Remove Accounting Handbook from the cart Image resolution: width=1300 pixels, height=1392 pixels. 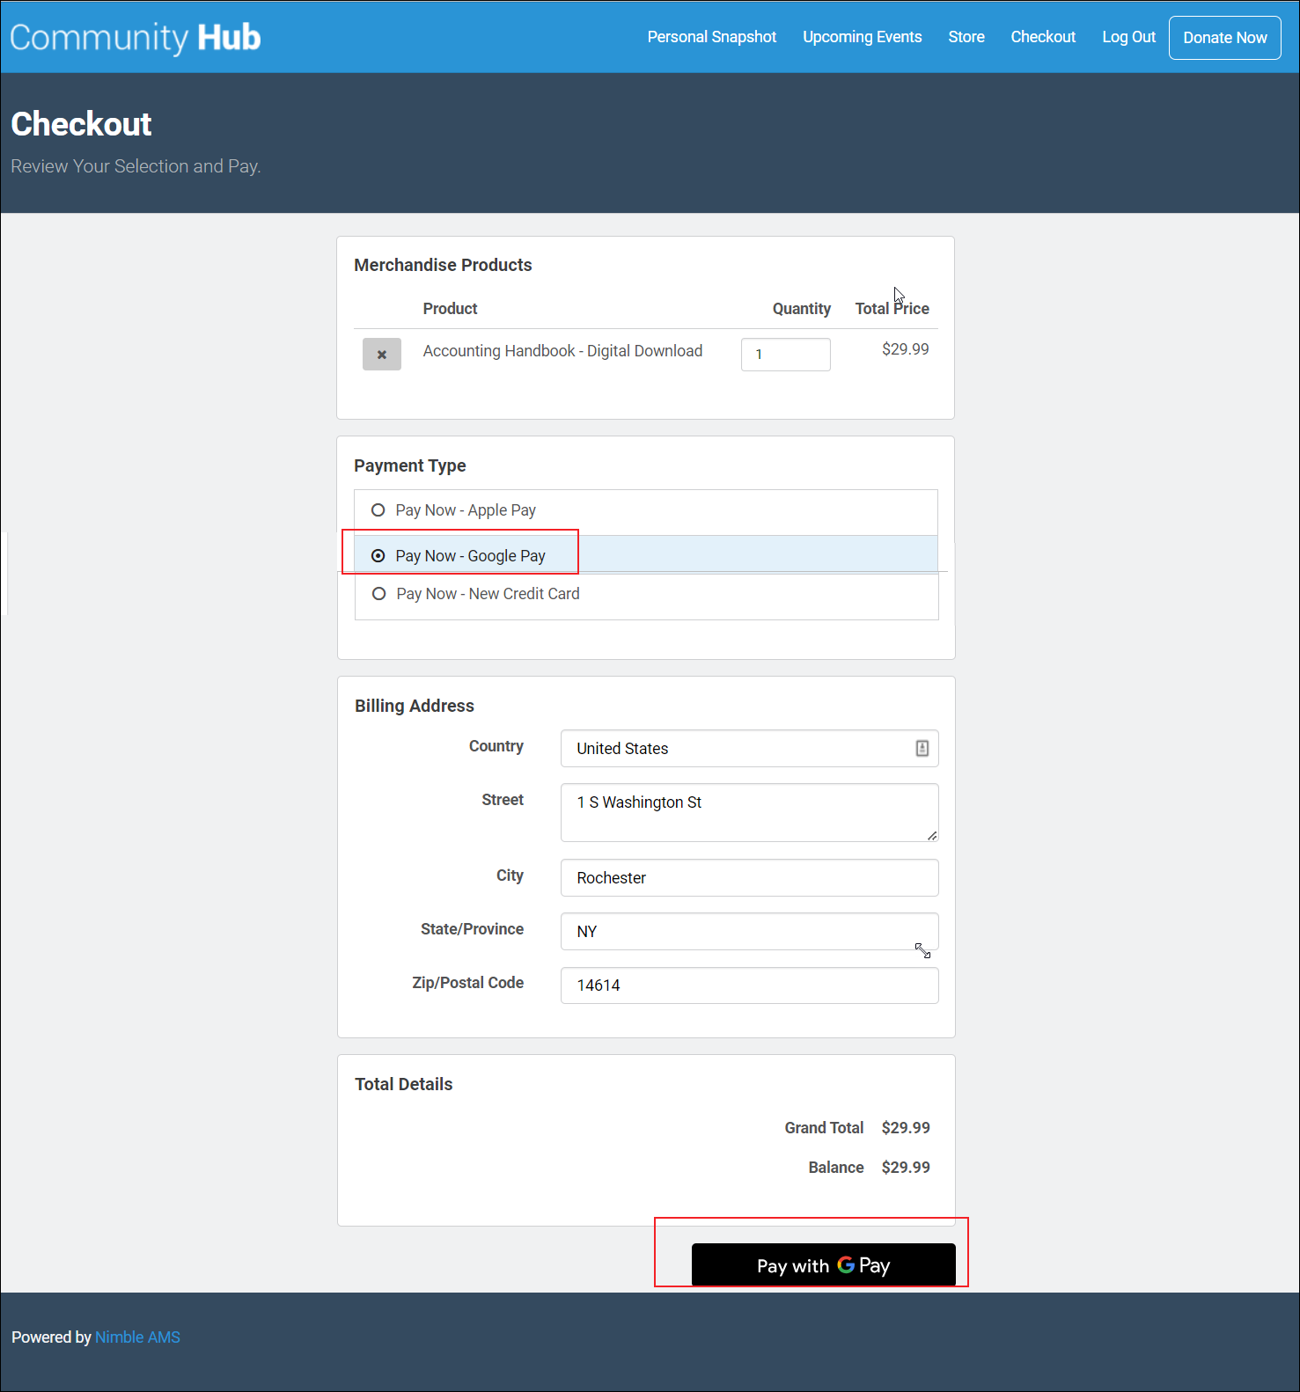382,355
